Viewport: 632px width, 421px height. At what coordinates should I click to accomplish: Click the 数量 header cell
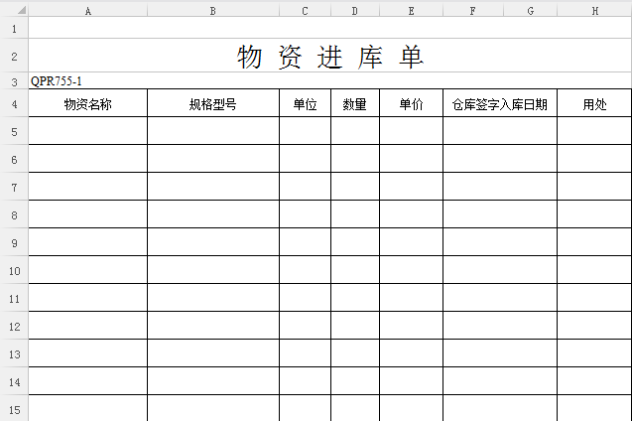point(355,103)
